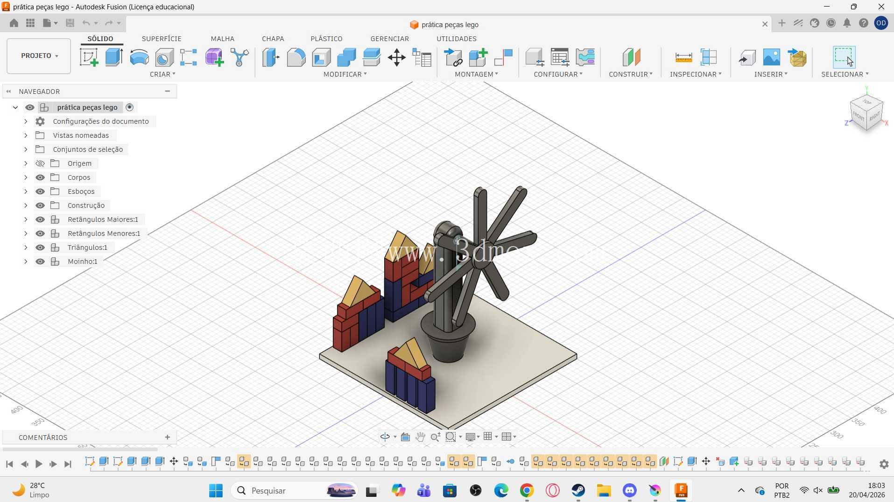
Task: Jump to the timeline beginning
Action: 9,464
